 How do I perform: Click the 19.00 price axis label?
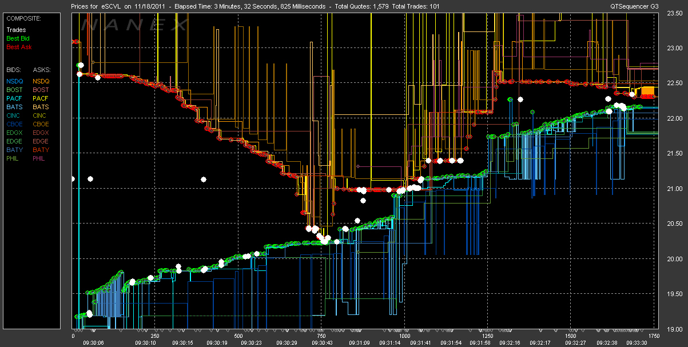tap(675, 329)
